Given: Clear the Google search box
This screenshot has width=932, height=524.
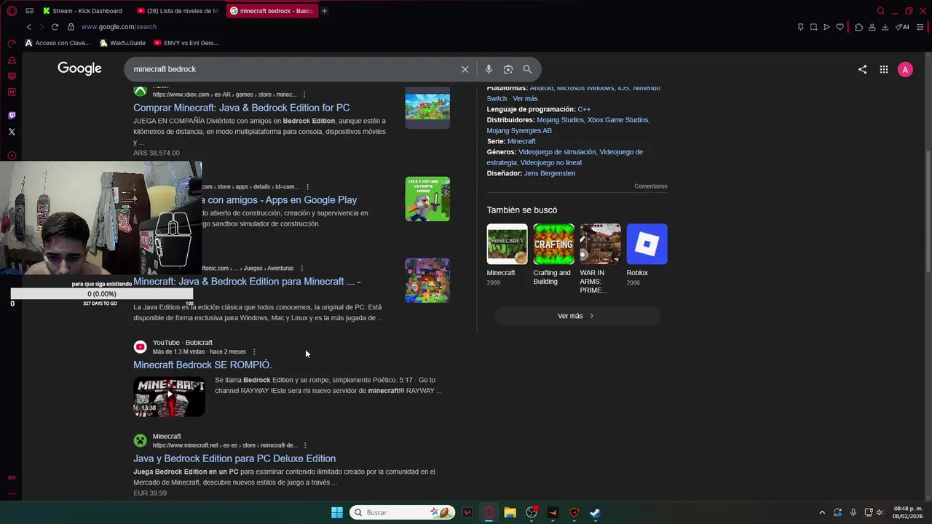Looking at the screenshot, I should [465, 69].
